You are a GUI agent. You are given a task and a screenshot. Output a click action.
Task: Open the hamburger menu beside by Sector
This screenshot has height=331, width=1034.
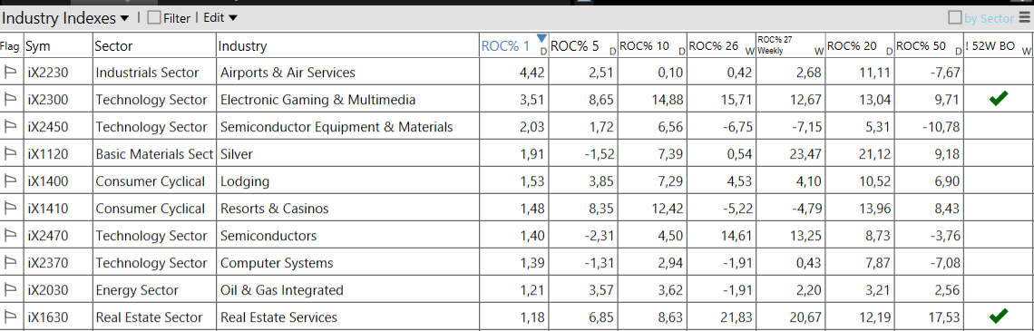click(1023, 18)
